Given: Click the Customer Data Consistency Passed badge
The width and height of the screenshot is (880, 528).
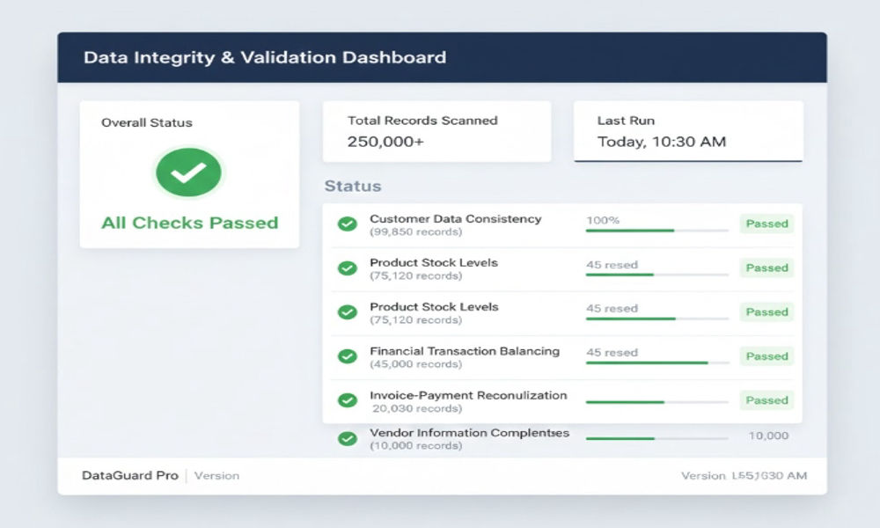Looking at the screenshot, I should click(766, 224).
